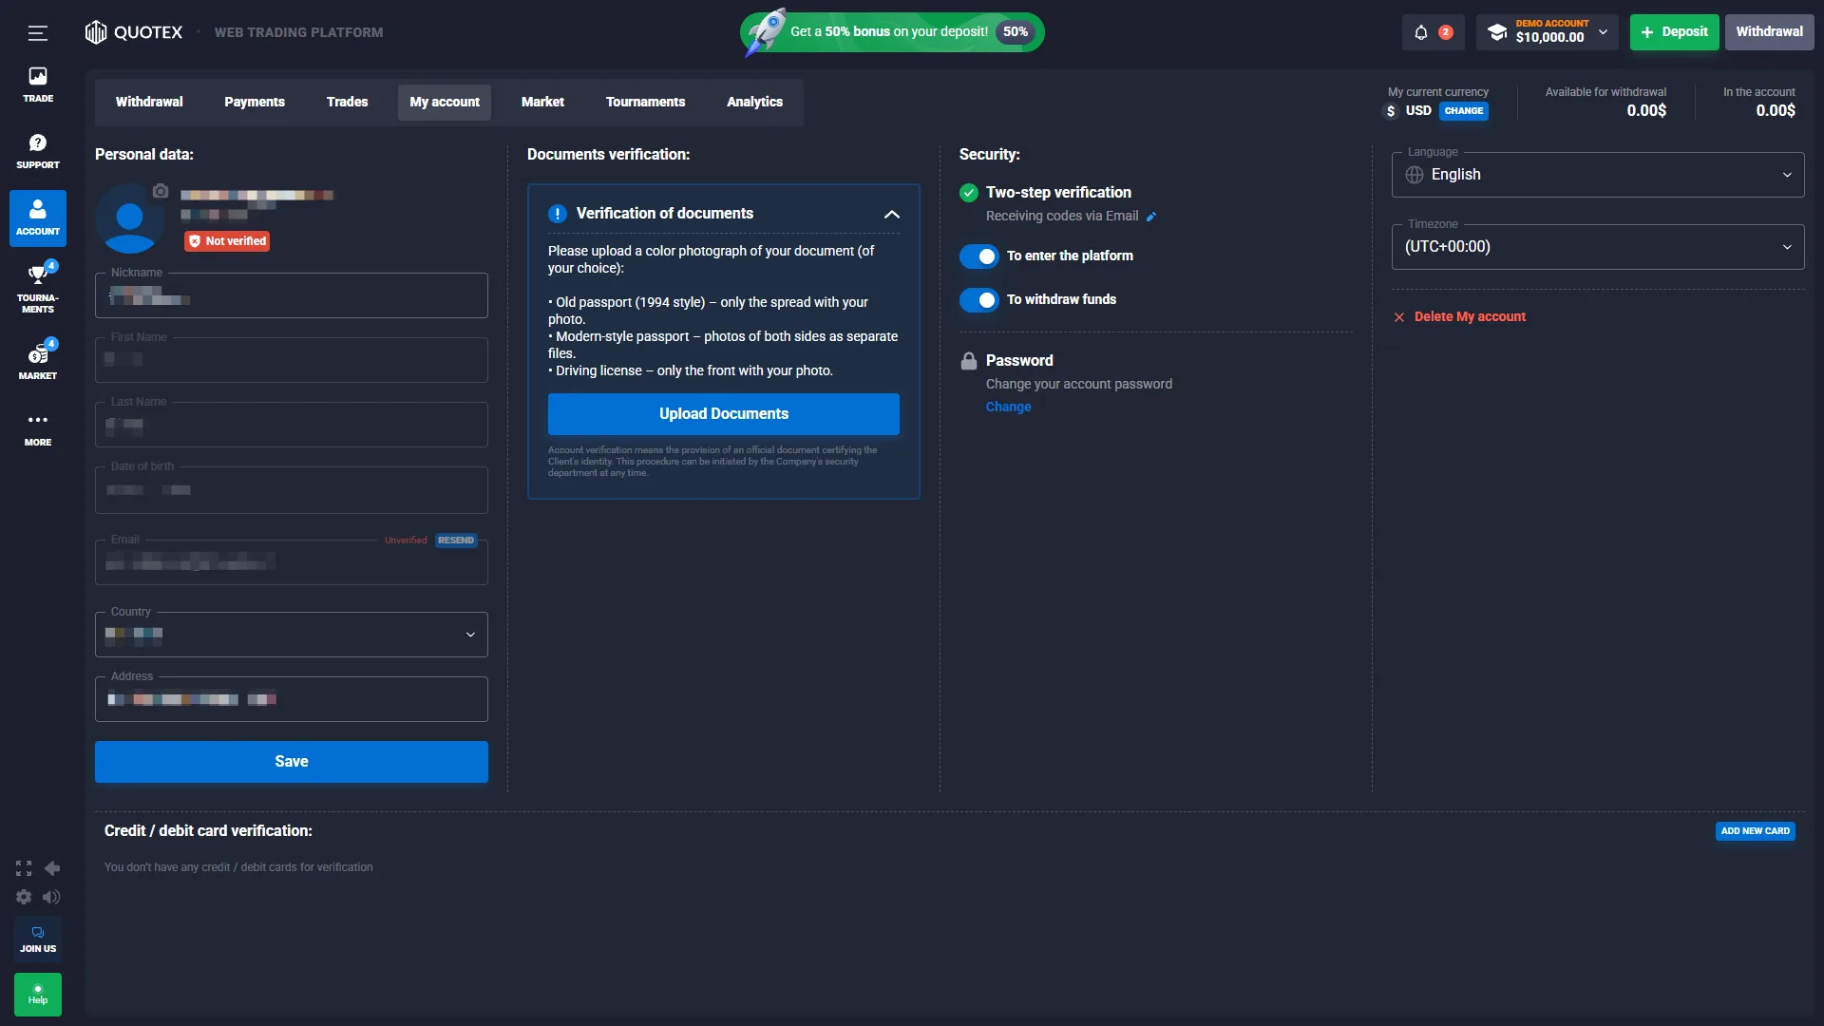Switch to the Withdrawal tab
This screenshot has width=1824, height=1026.
pos(149,103)
